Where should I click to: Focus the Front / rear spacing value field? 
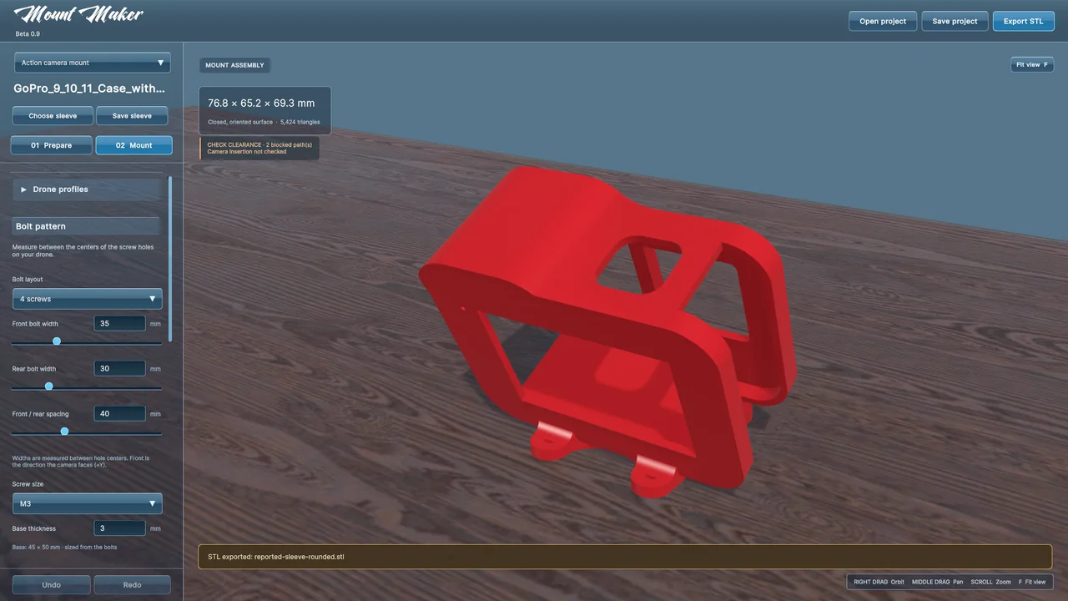click(120, 413)
